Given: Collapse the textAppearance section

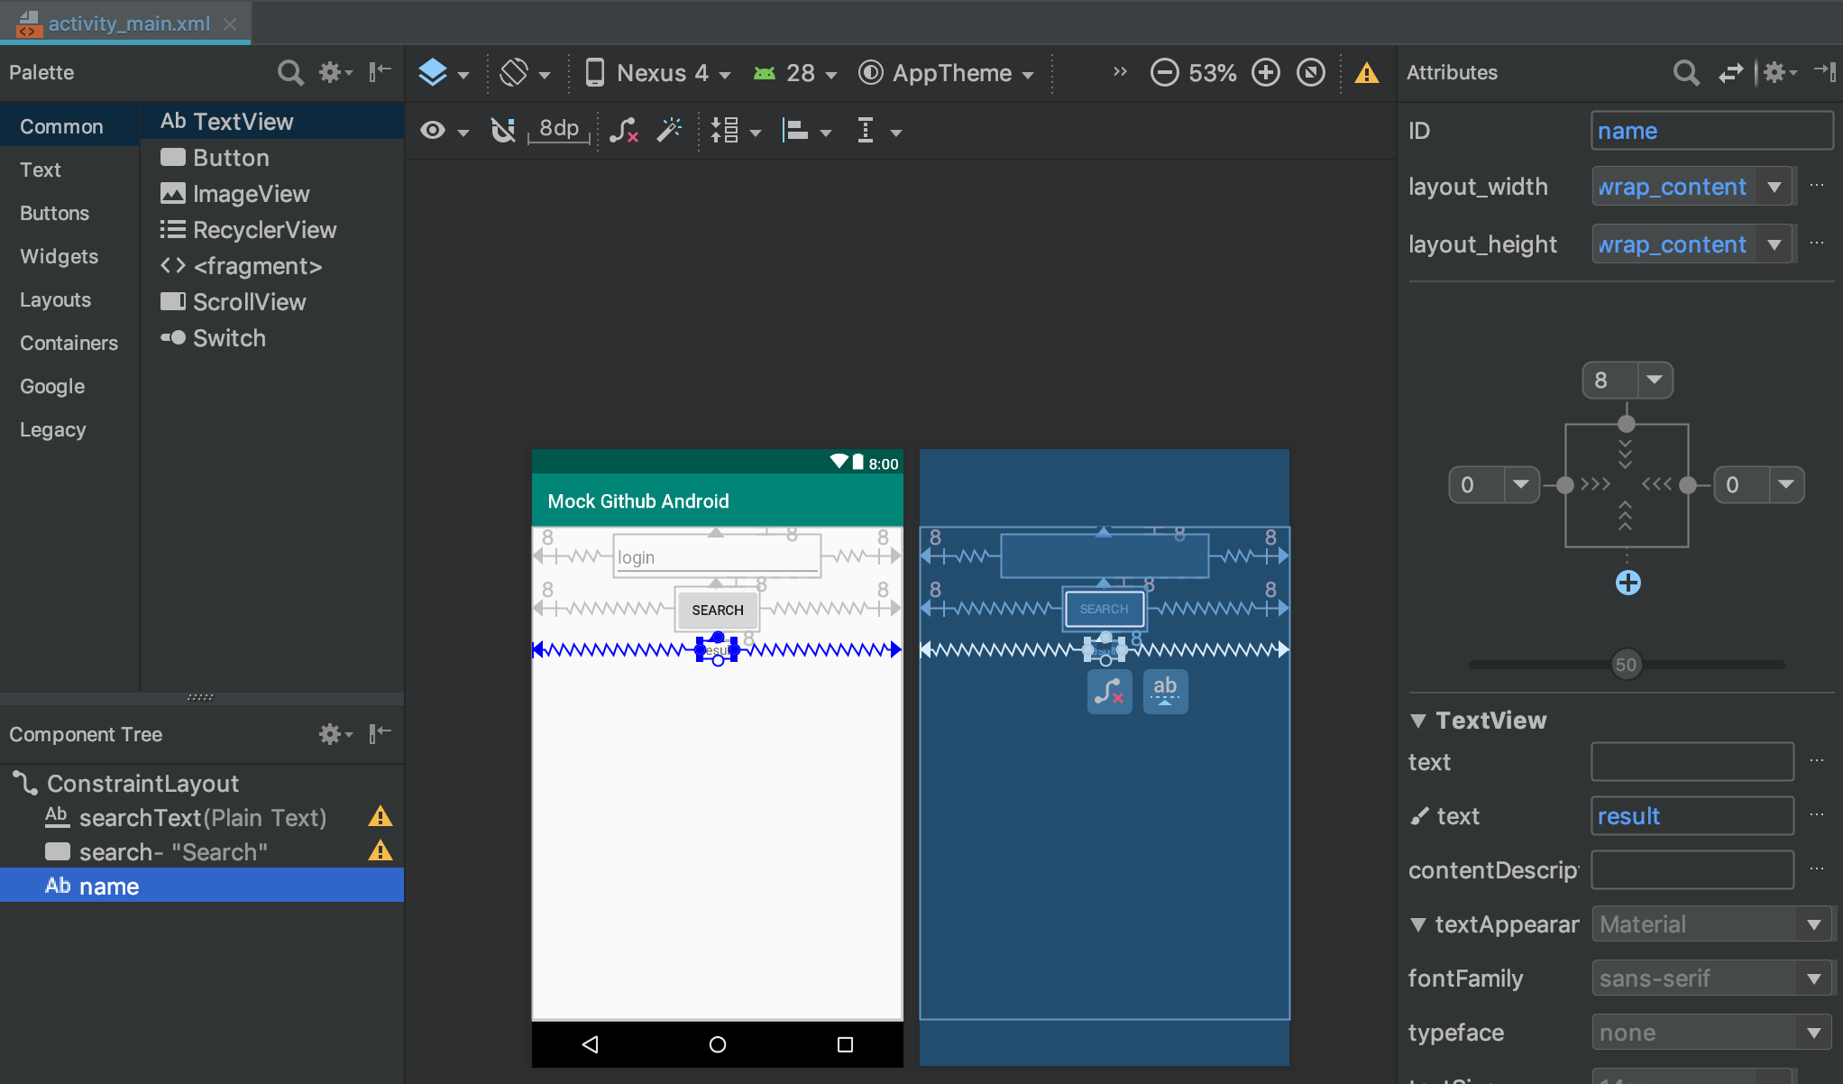Looking at the screenshot, I should click(x=1418, y=924).
